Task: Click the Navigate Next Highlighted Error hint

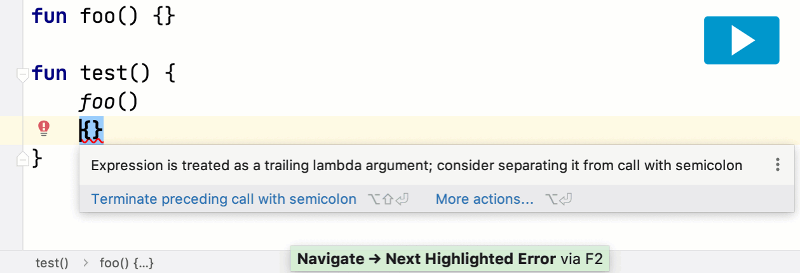Action: (450, 259)
